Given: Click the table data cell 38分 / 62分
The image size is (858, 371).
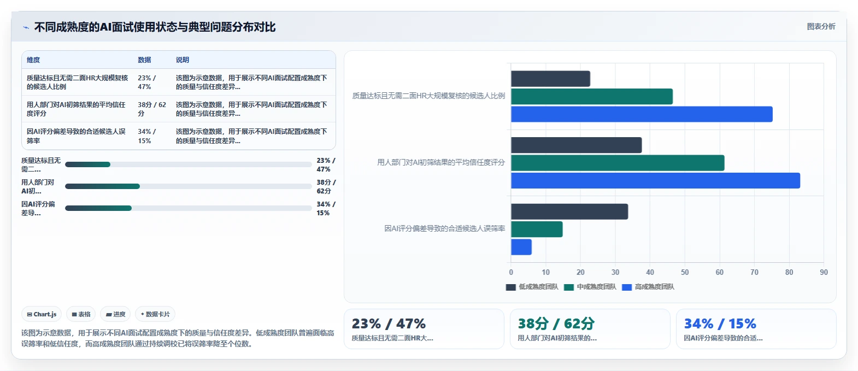Looking at the screenshot, I should pos(152,109).
